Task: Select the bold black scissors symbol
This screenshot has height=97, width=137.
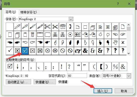Action: pyautogui.click(x=55, y=27)
